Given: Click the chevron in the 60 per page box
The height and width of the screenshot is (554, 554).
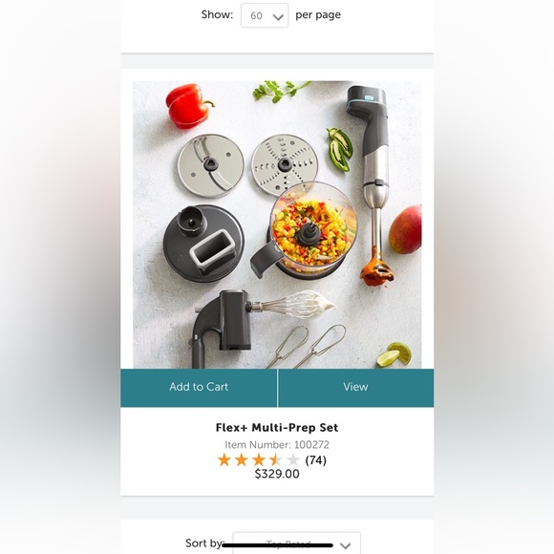Looking at the screenshot, I should click(x=278, y=16).
